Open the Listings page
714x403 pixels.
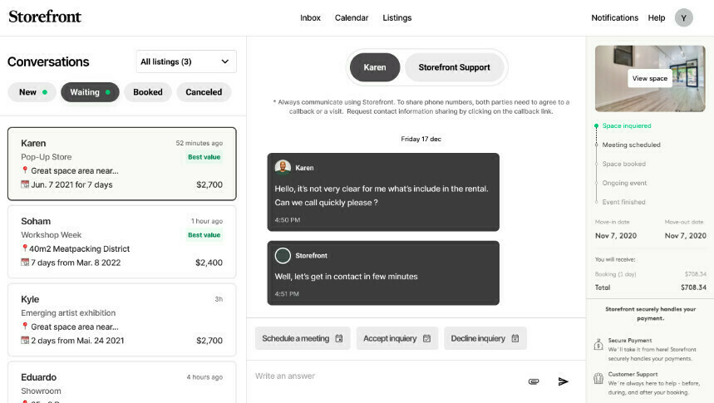click(x=396, y=17)
